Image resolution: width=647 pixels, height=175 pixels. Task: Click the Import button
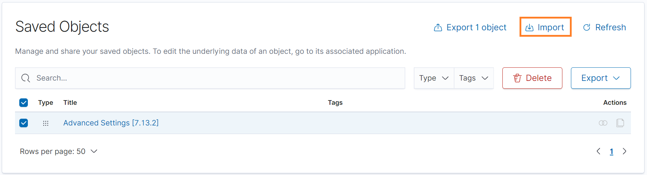coord(545,27)
